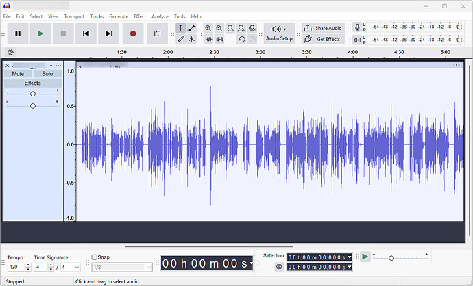473x286 pixels.
Task: Click the 3:00 mark on the timeline
Action: [260, 52]
